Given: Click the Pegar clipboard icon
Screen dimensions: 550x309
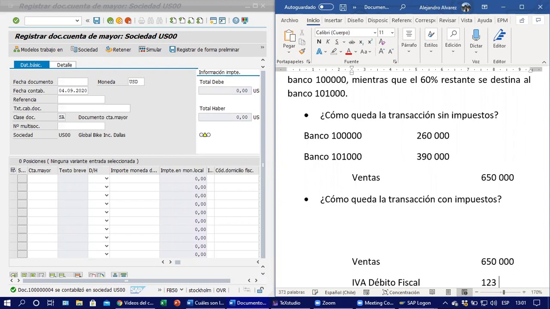Looking at the screenshot, I should [x=289, y=36].
